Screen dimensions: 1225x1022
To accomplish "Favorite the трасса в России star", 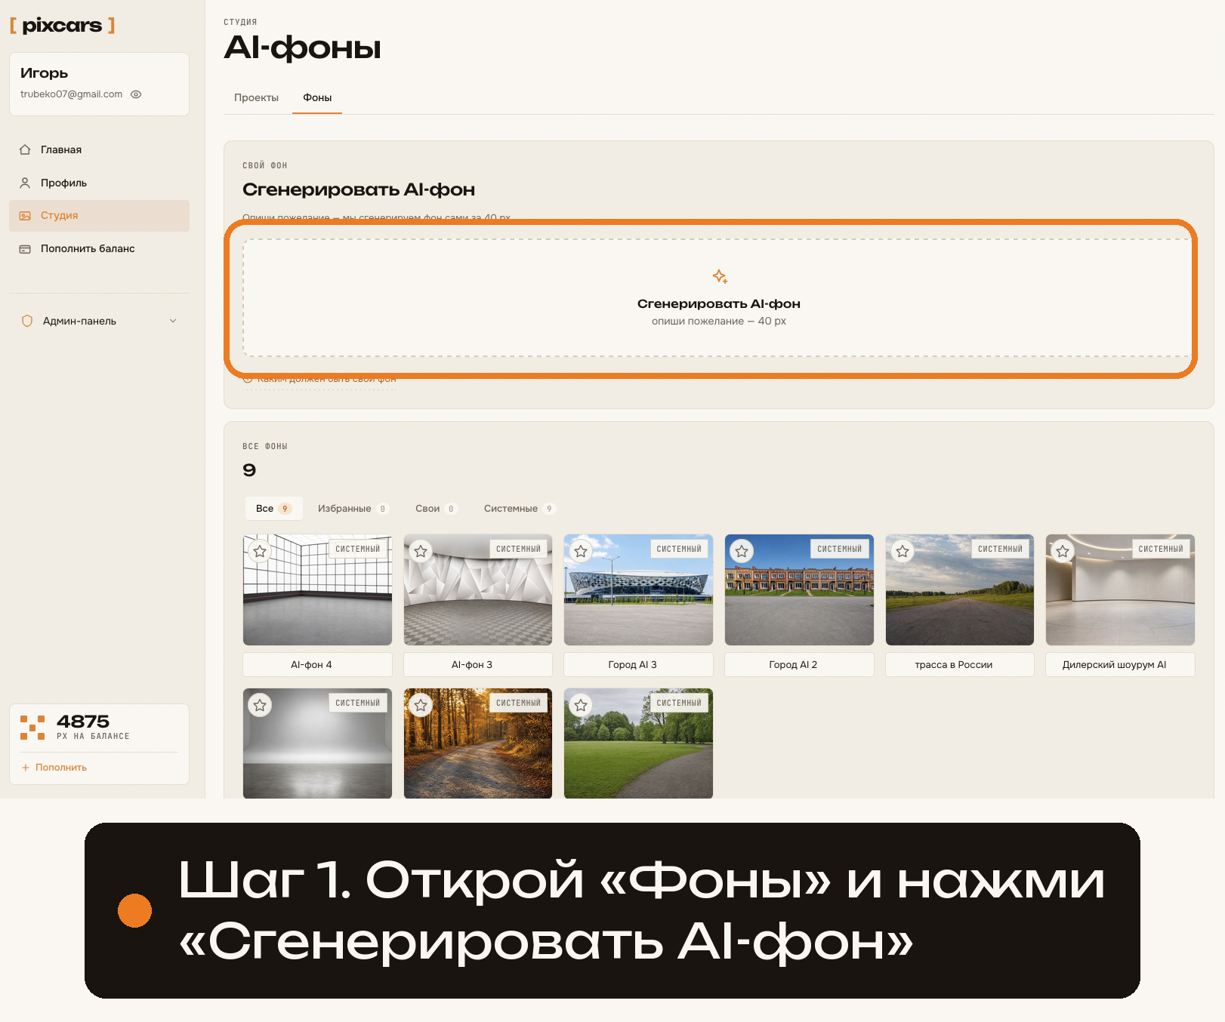I will (903, 551).
